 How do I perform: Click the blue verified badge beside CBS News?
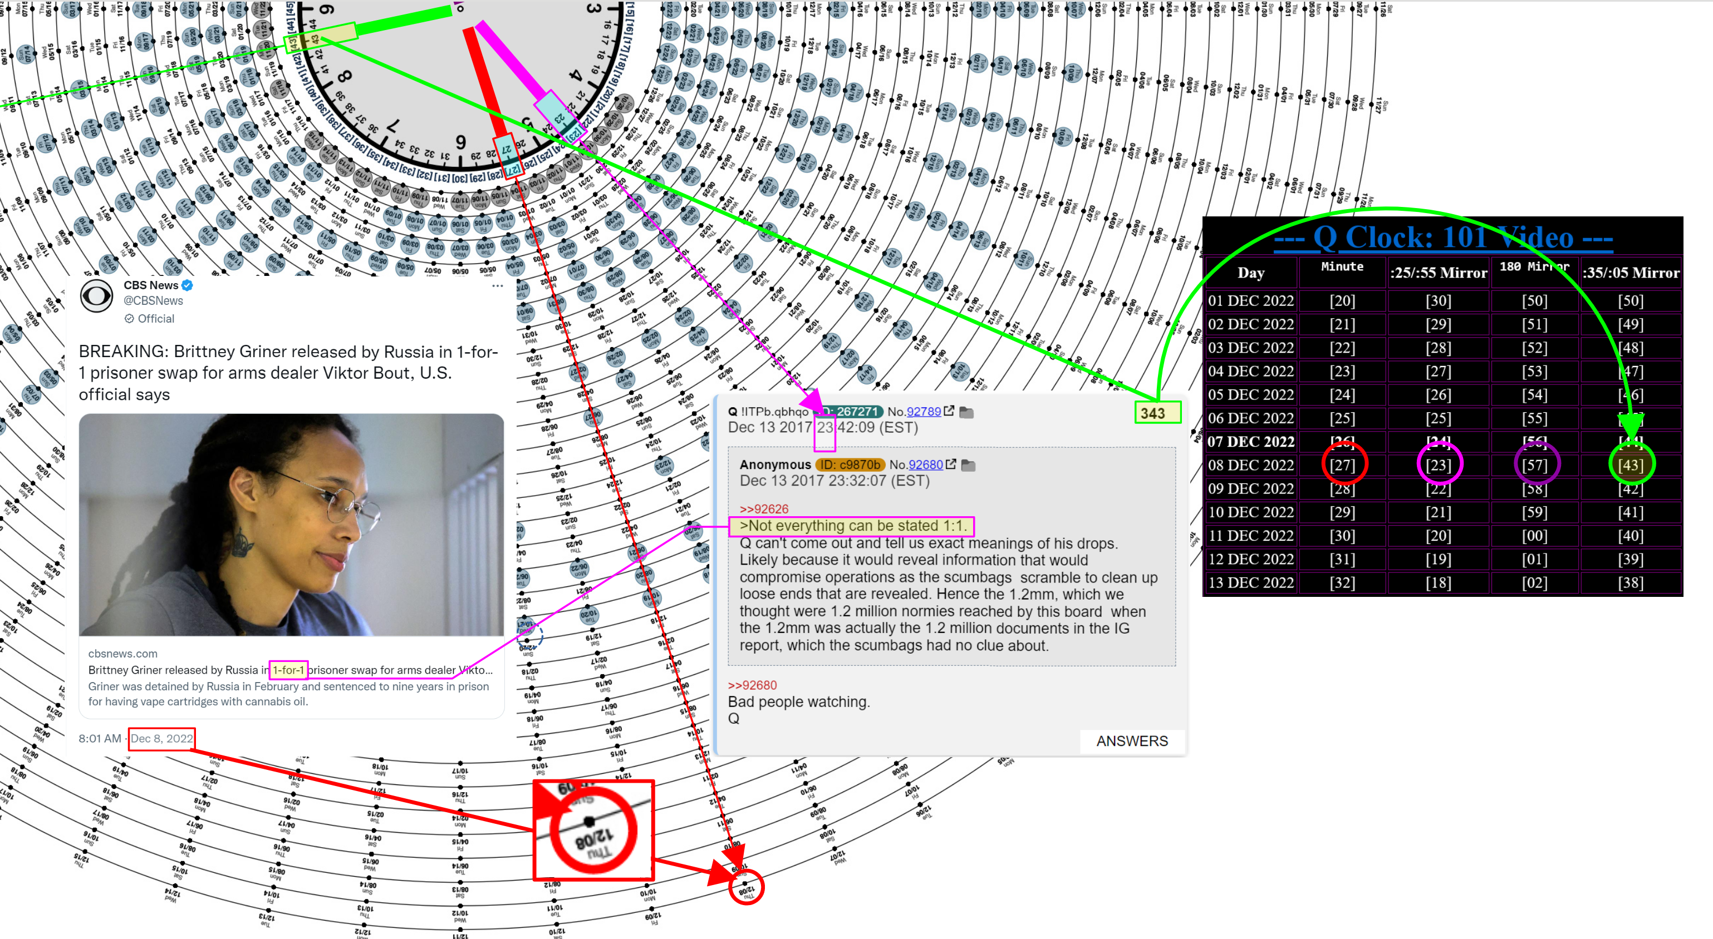pyautogui.click(x=188, y=285)
